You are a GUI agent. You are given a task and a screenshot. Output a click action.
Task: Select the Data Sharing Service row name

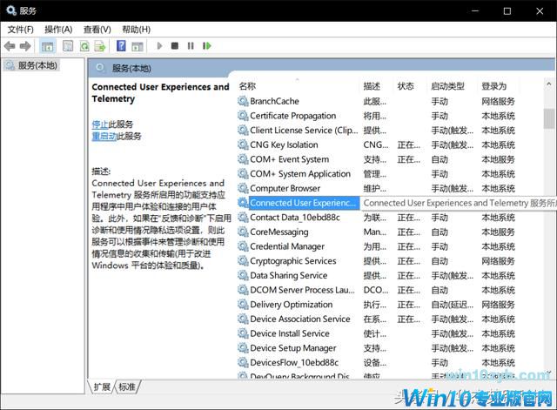(288, 275)
